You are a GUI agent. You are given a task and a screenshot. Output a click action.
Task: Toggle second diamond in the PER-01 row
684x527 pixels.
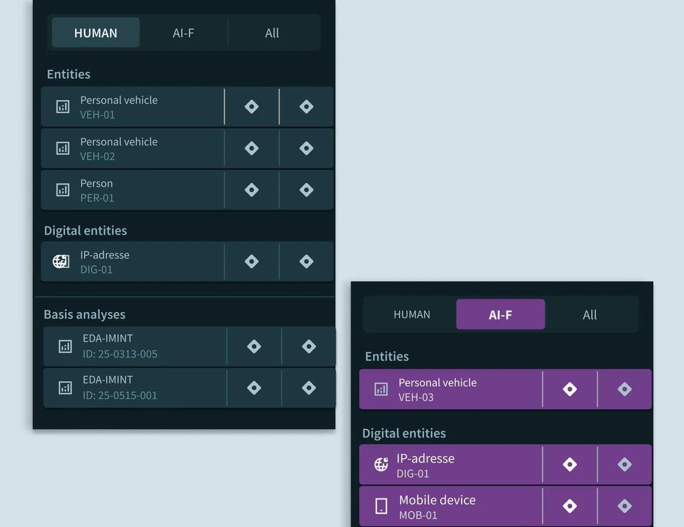click(x=307, y=190)
